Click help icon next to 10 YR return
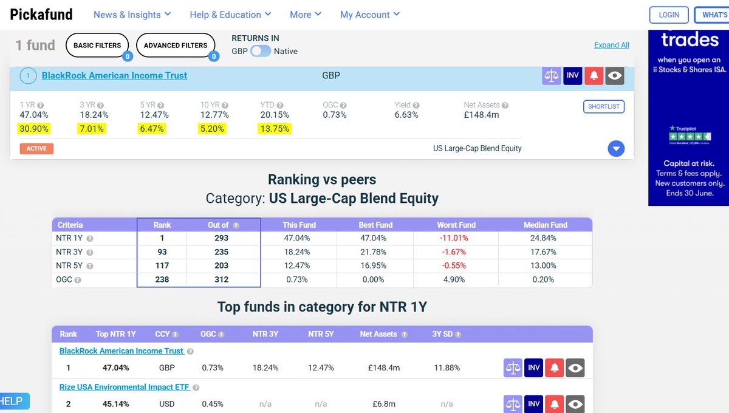The height and width of the screenshot is (413, 729). pos(225,105)
